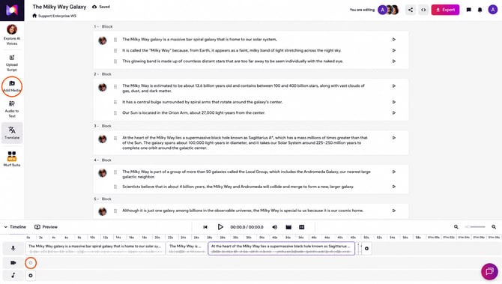The height and width of the screenshot is (284, 502).
Task: Click the embed code icon in header
Action: [x=423, y=10]
